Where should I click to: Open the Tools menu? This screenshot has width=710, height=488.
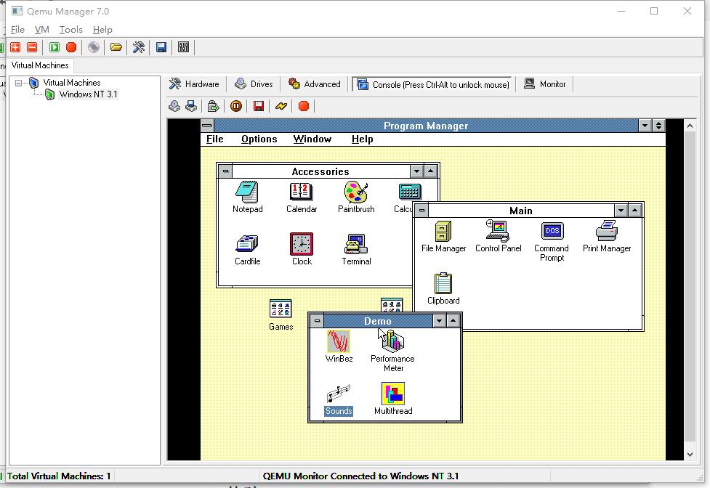coord(70,29)
